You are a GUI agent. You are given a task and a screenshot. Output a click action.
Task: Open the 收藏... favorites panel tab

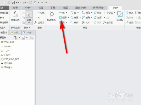pyautogui.click(x=28, y=32)
